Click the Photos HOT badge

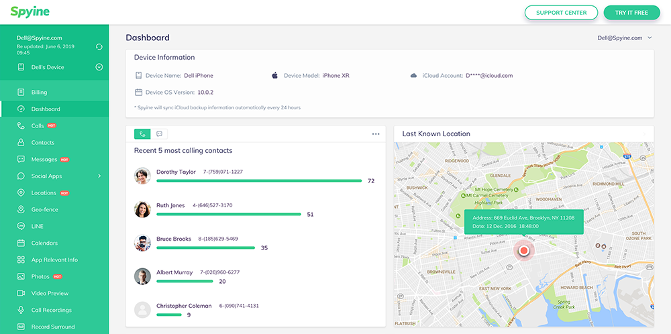click(x=58, y=277)
